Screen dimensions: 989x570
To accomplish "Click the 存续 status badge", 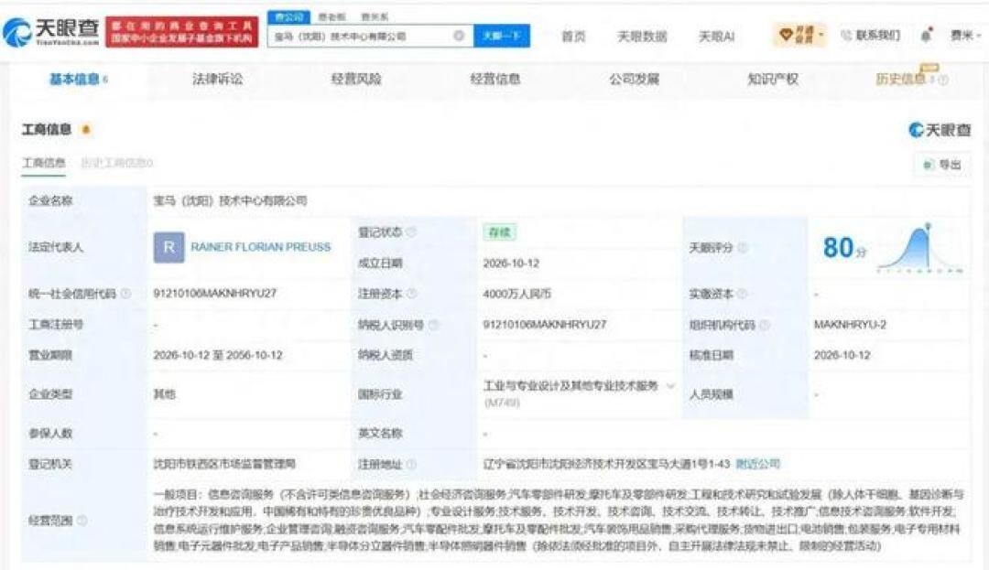I will (x=499, y=232).
